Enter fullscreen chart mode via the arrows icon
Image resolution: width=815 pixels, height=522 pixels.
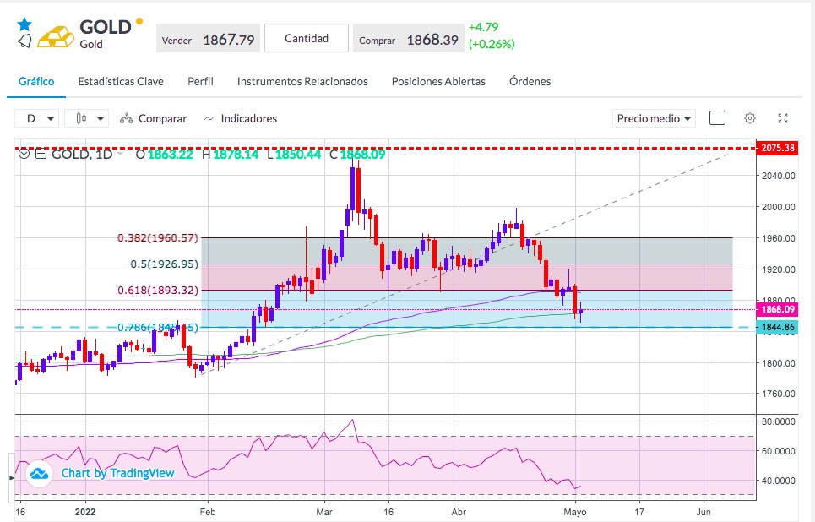pyautogui.click(x=783, y=118)
